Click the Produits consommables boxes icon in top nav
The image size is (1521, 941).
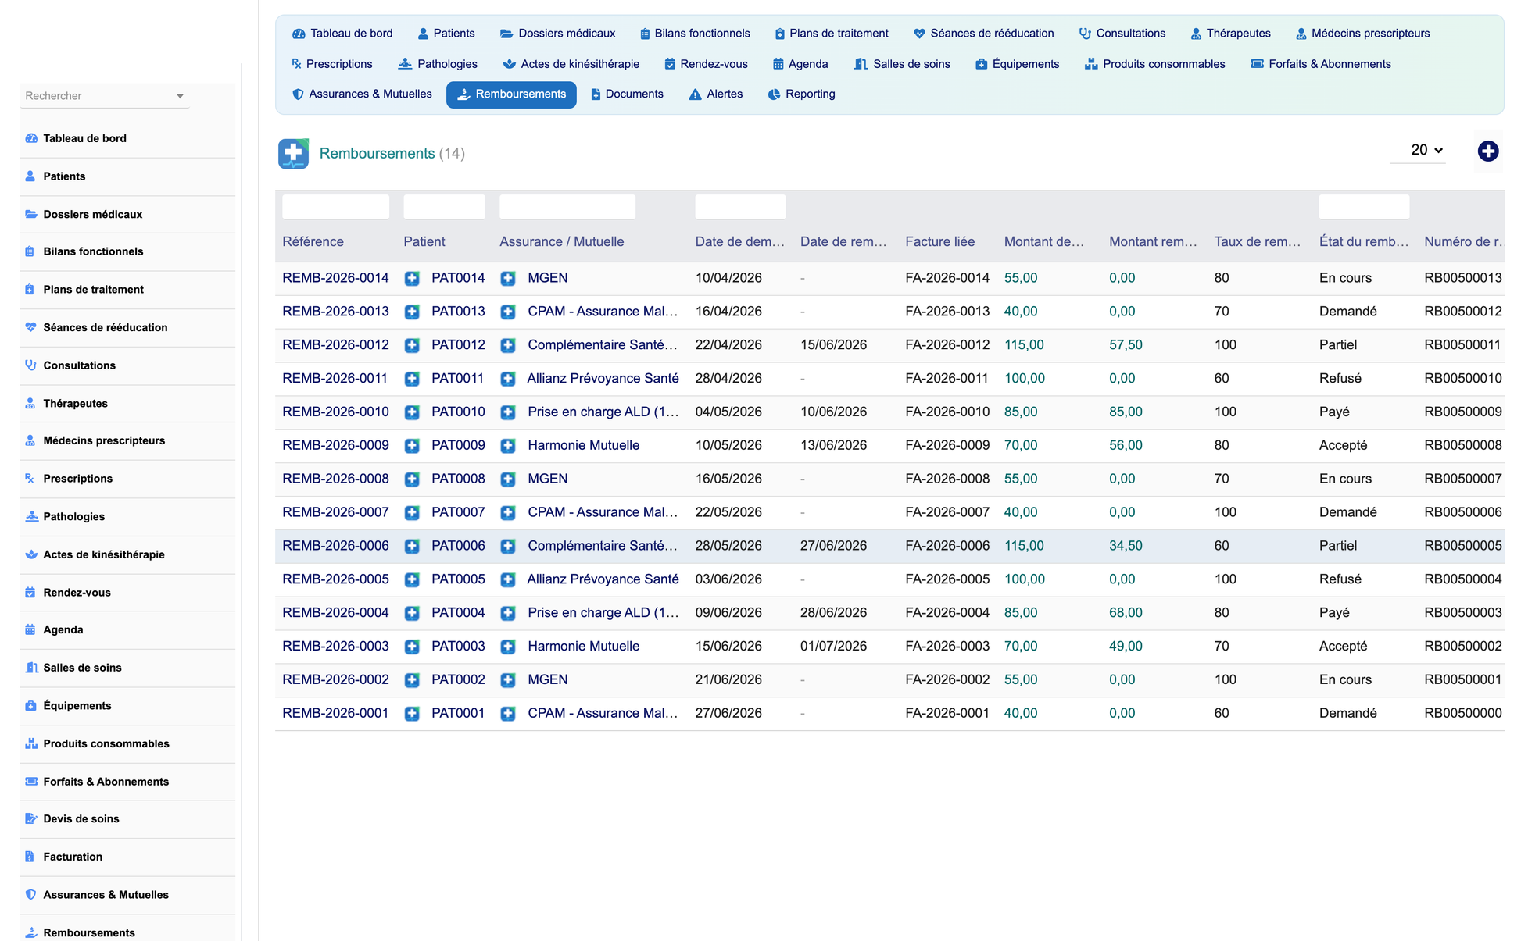click(1091, 64)
